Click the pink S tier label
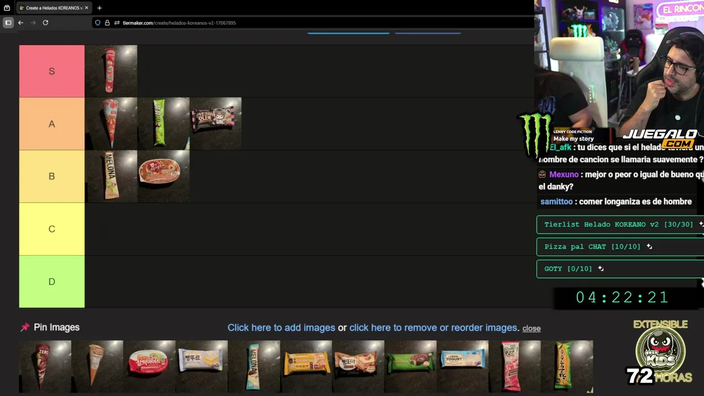The image size is (704, 396). 52,71
